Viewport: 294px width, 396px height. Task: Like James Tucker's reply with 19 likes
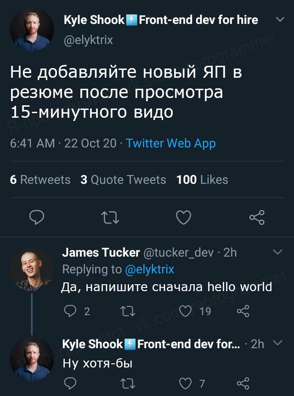[x=186, y=311]
